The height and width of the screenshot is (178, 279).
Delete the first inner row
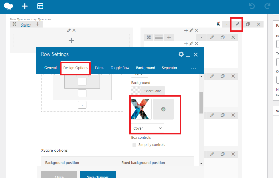pyautogui.click(x=233, y=37)
